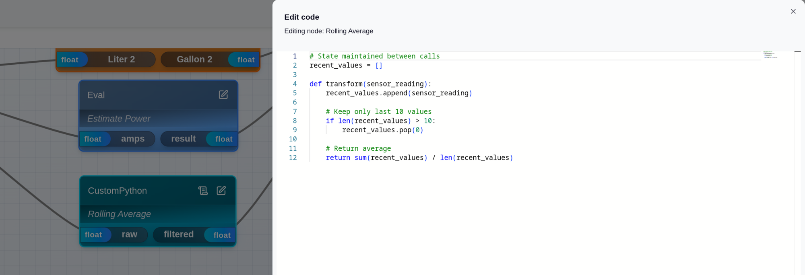The image size is (805, 275).
Task: Open edit icon on Eval node
Action: (x=223, y=94)
